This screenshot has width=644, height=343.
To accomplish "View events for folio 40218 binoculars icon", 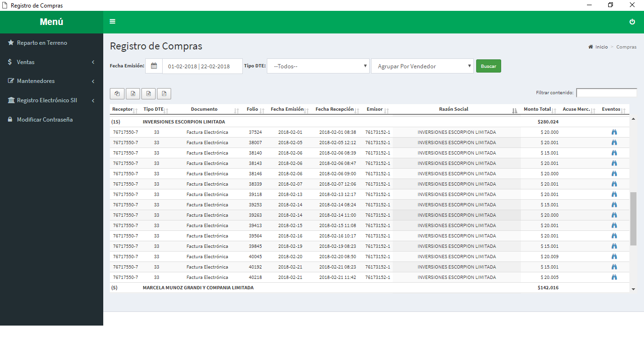I will 614,278.
